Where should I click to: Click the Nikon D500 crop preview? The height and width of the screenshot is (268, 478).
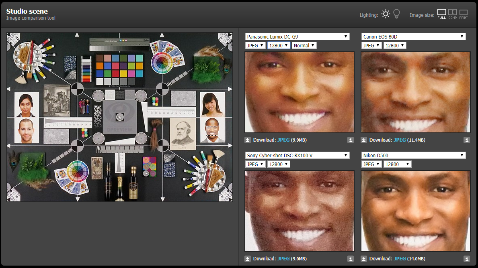(x=416, y=211)
